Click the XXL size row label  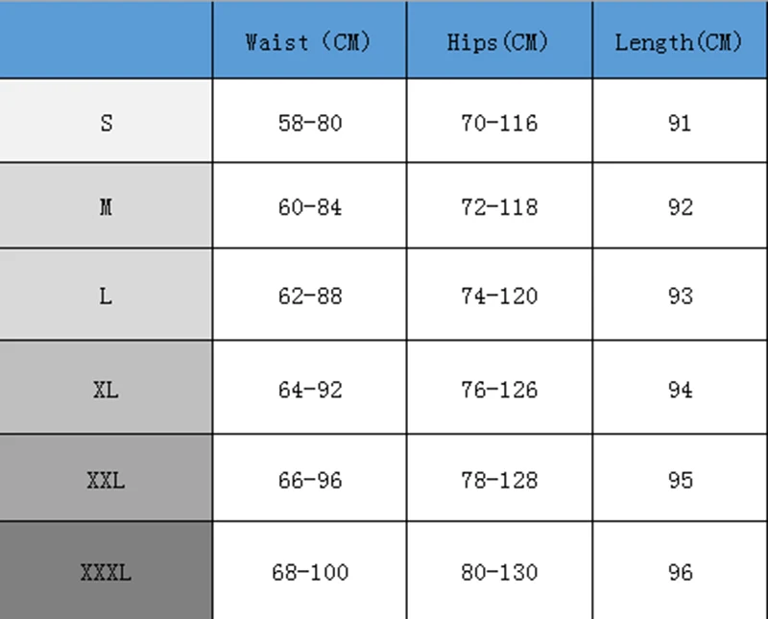106,478
